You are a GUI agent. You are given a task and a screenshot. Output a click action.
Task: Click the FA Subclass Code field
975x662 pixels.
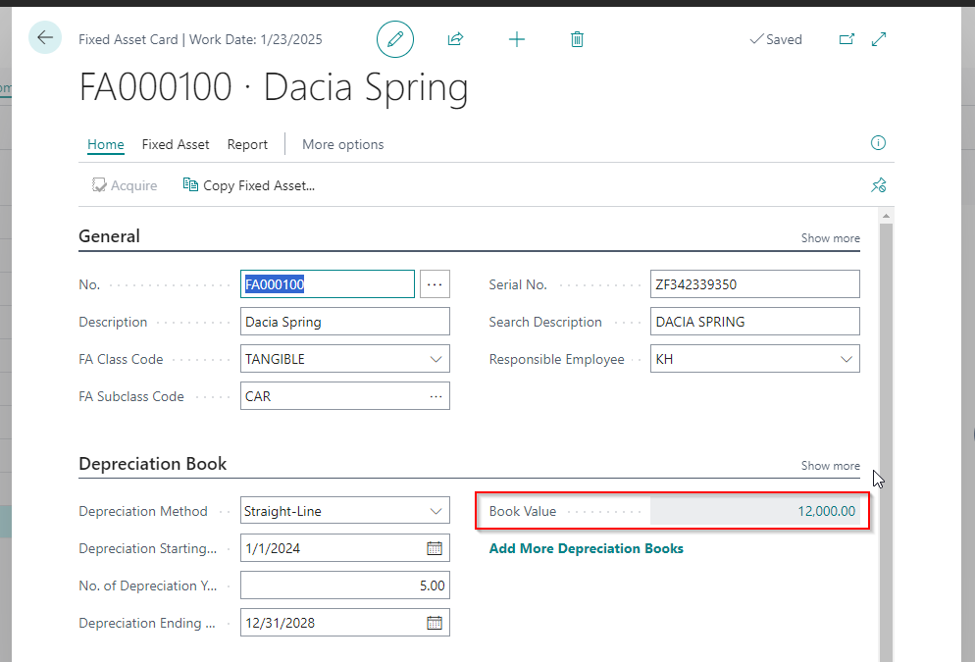[345, 396]
